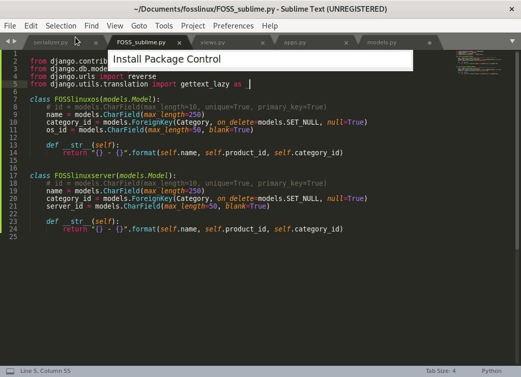Open the Goto menu
Viewport: 521px width, 377px height.
click(138, 25)
